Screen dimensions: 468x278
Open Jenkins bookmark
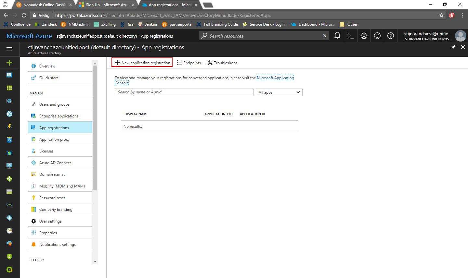(x=148, y=24)
